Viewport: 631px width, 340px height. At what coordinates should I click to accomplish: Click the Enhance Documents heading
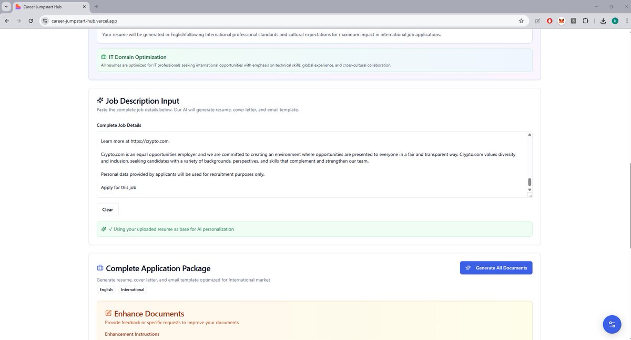coord(149,314)
